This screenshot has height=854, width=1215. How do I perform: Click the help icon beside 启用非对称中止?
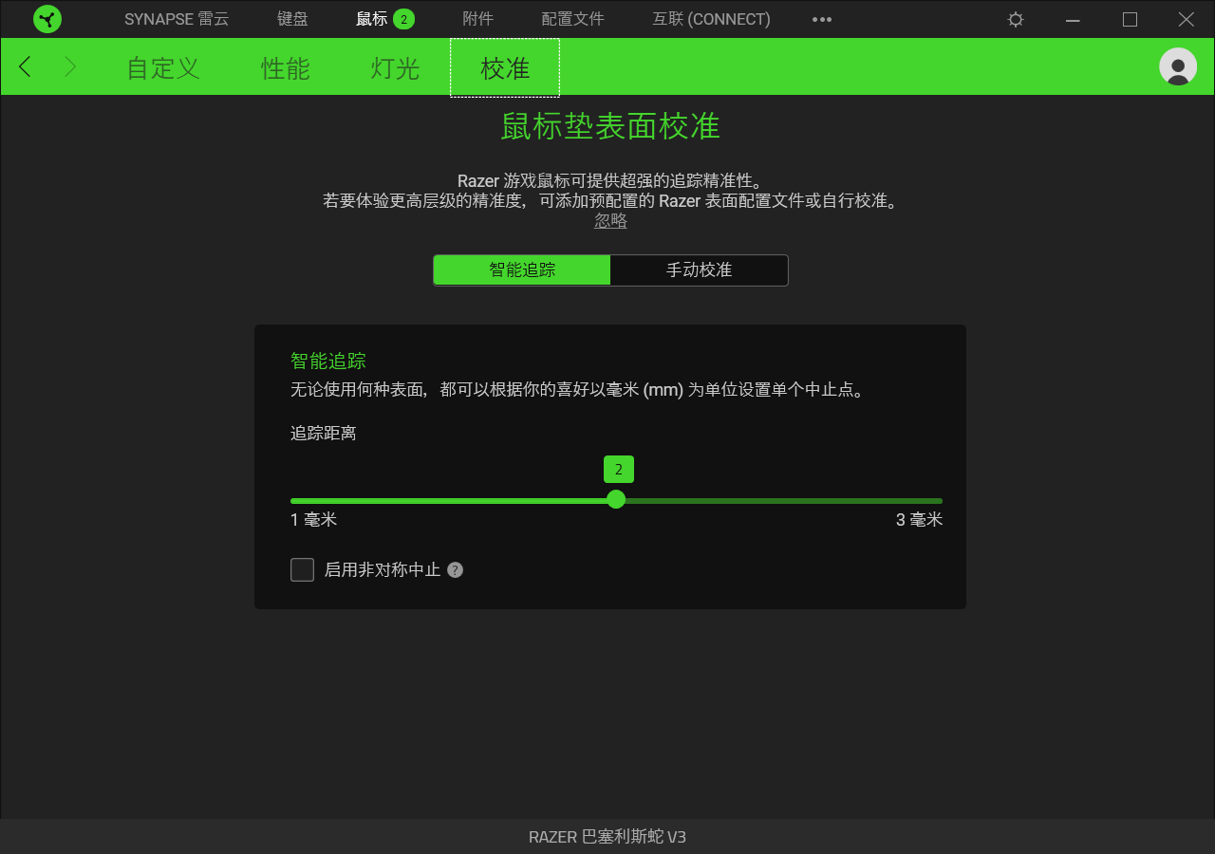click(x=456, y=570)
